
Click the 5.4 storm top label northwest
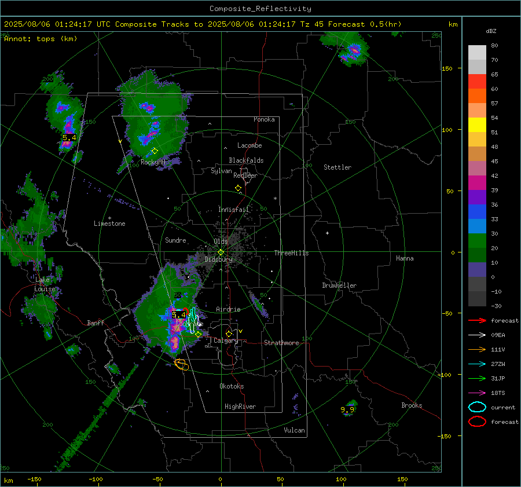coord(69,138)
